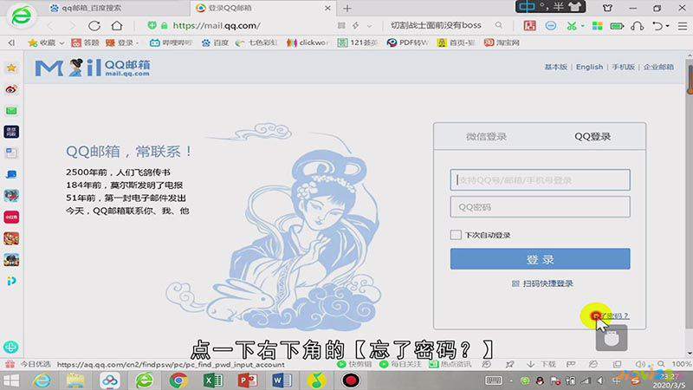693x390 pixels.
Task: Click the star favorites sidebar icon
Action: tap(11, 68)
